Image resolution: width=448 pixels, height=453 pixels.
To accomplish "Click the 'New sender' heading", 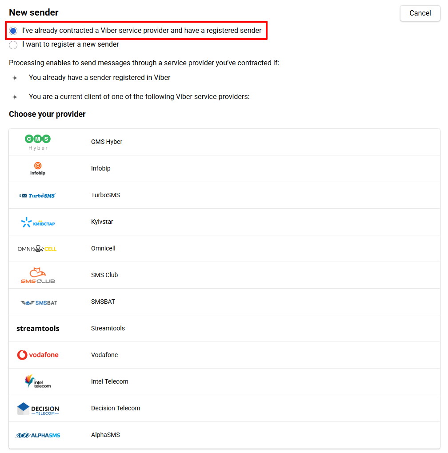I will pyautogui.click(x=33, y=12).
